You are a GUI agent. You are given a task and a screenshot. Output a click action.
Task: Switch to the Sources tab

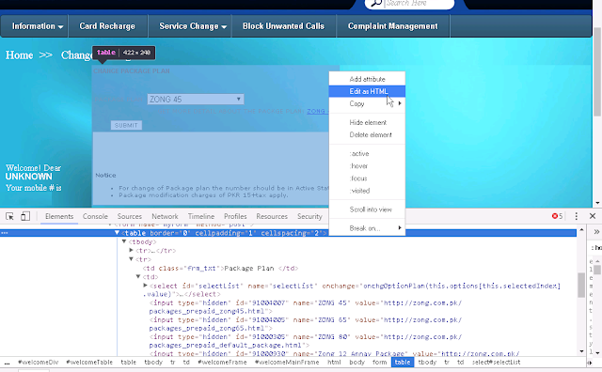130,216
